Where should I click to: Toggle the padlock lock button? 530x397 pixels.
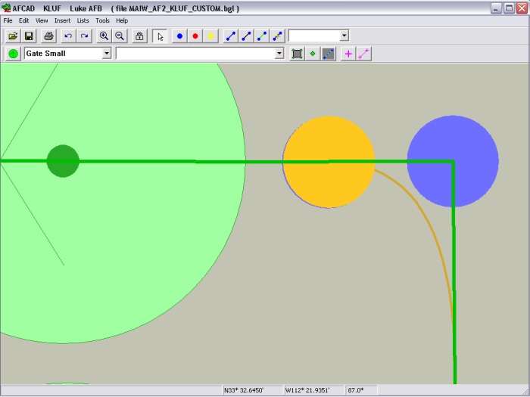click(139, 36)
